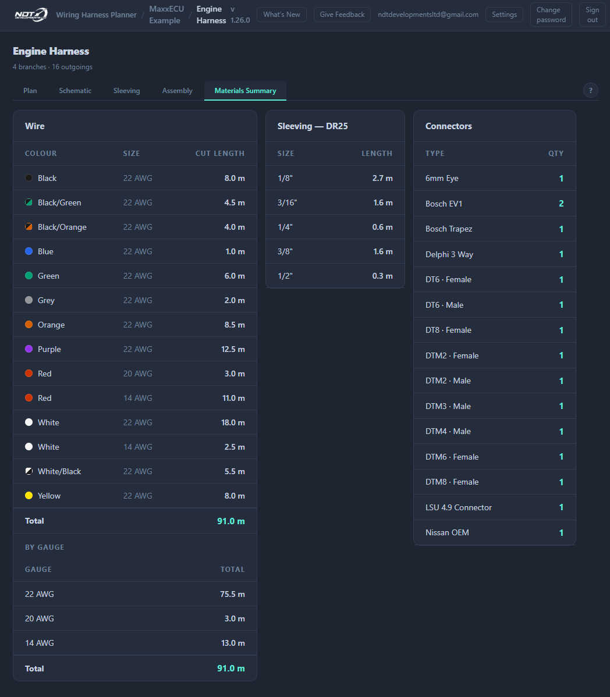
Task: Go to Wiring Harness Planner breadcrumb
Action: 97,15
